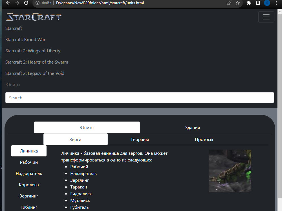
Task: Select the Зерги race tab
Action: (76, 140)
